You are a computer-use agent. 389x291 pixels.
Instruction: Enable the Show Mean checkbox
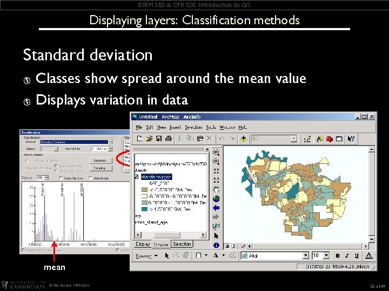(x=90, y=178)
